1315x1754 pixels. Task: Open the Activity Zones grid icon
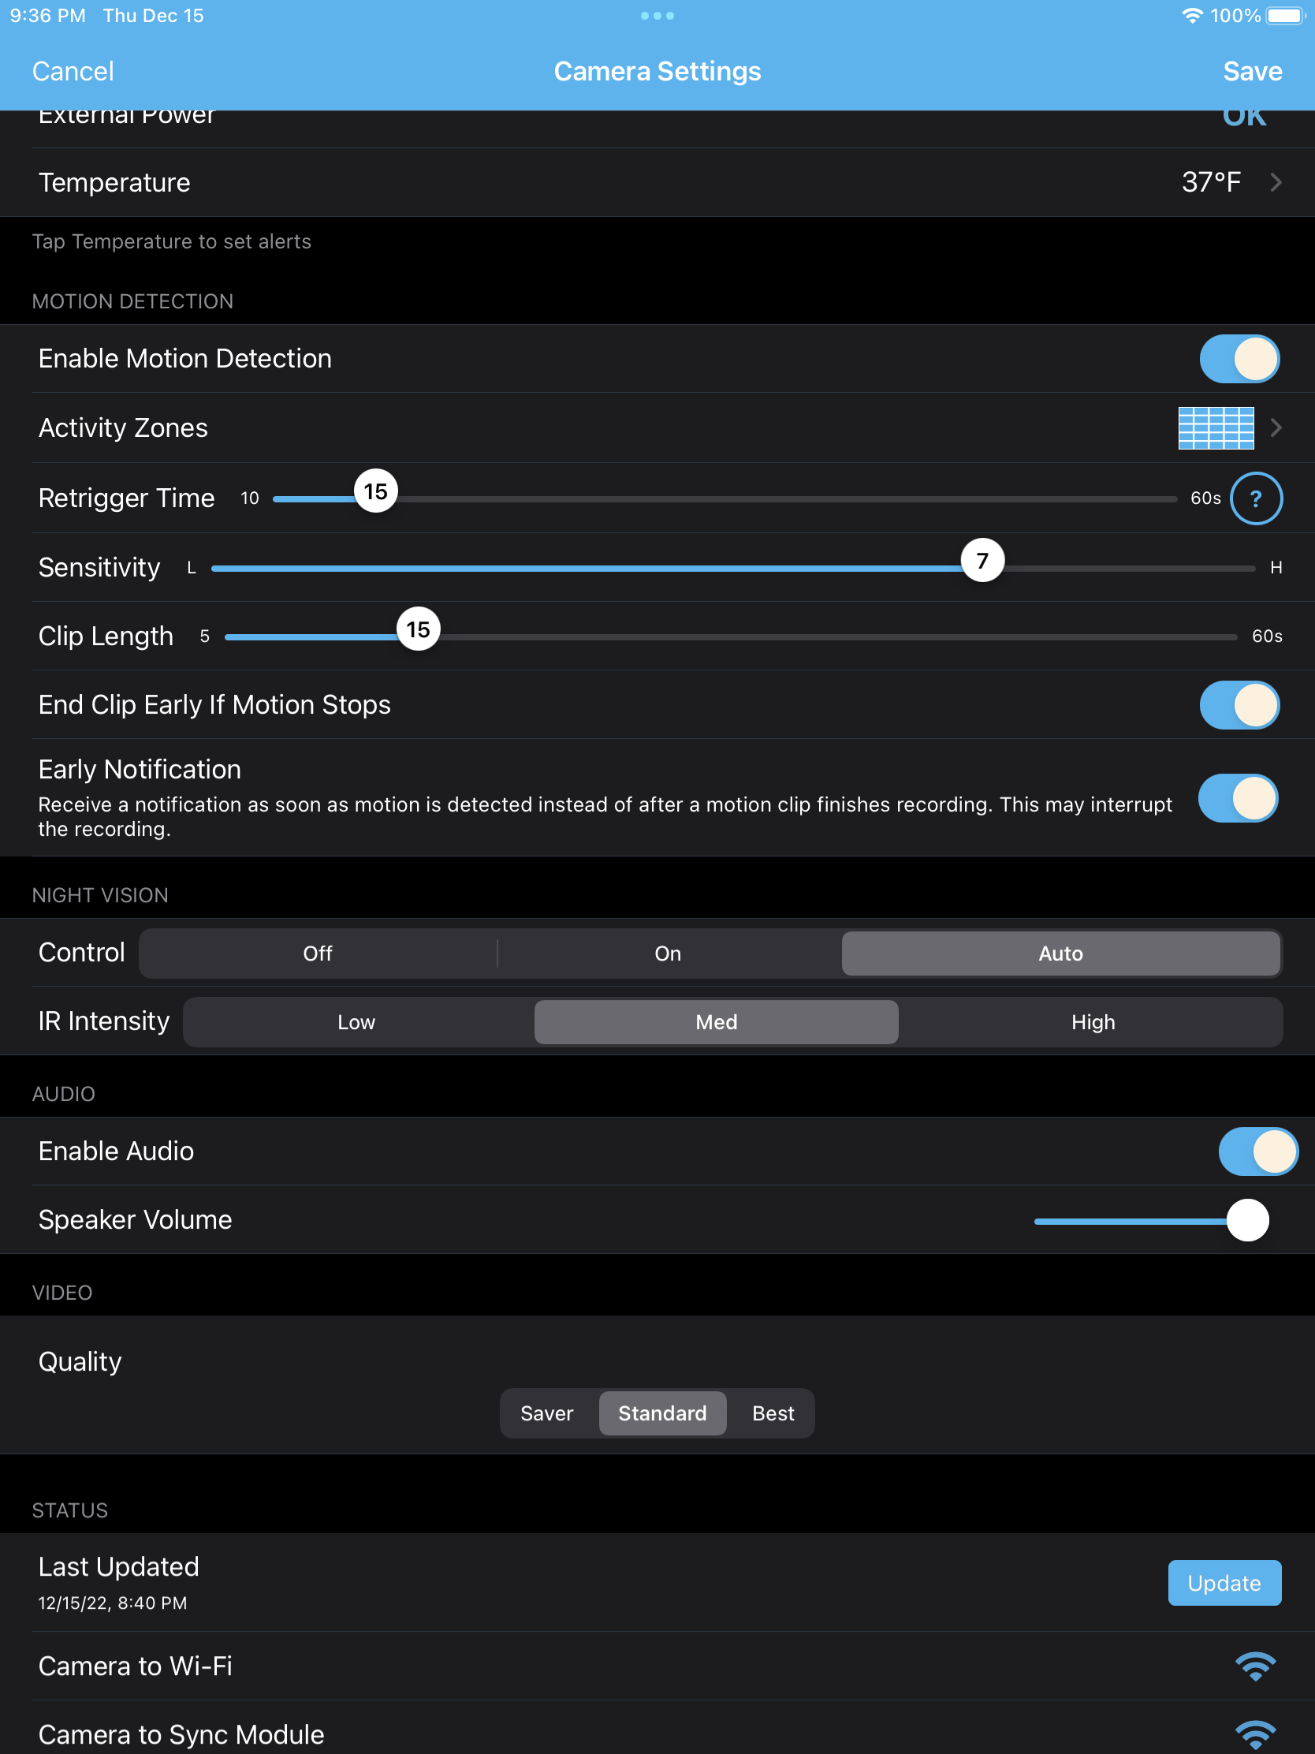pyautogui.click(x=1216, y=428)
